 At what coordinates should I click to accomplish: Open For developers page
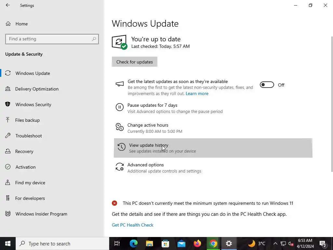(x=30, y=198)
